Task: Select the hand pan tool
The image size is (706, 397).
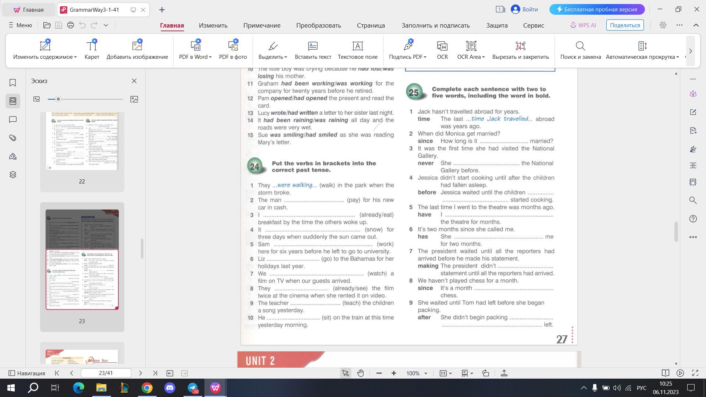Action: (360, 373)
